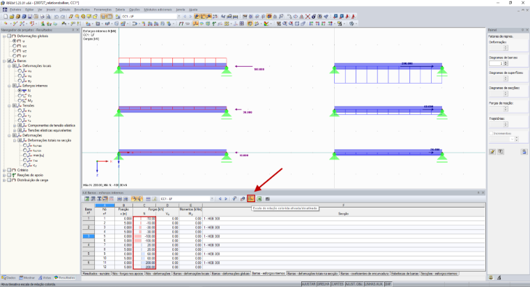Click the Save diskette toolbar icon
Viewport: 530px width, 287px height.
[x=30, y=16]
